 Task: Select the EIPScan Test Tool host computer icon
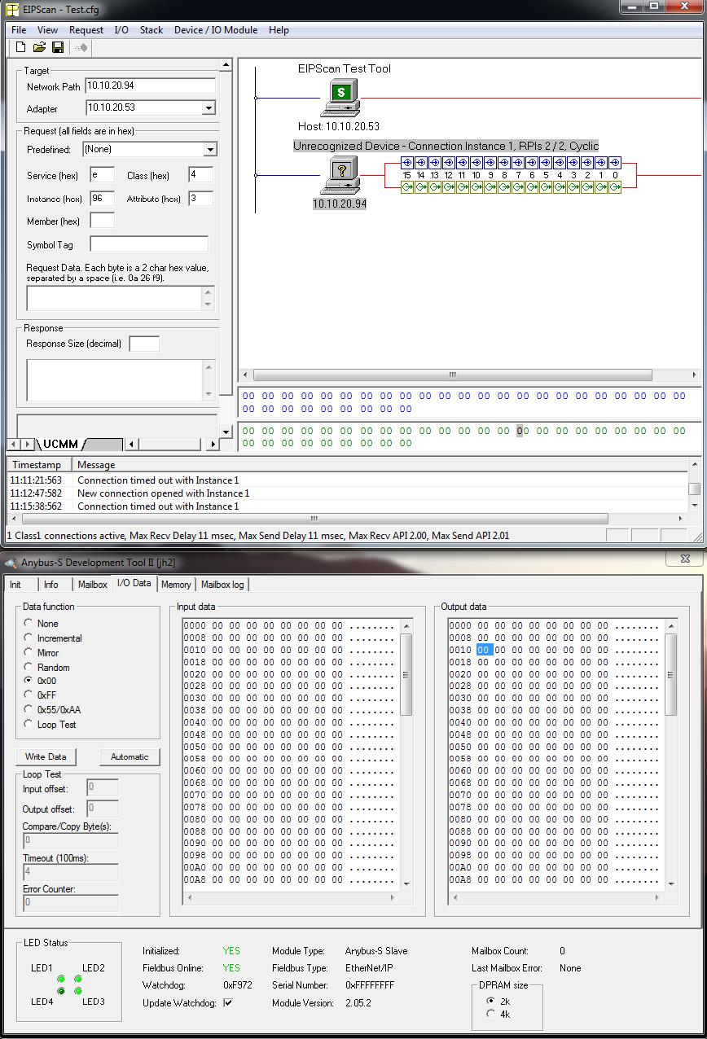tap(340, 99)
